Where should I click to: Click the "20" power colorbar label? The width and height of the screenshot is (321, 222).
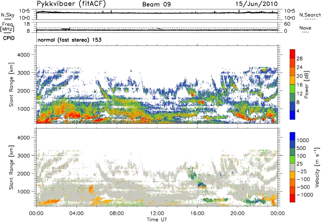click(299, 76)
